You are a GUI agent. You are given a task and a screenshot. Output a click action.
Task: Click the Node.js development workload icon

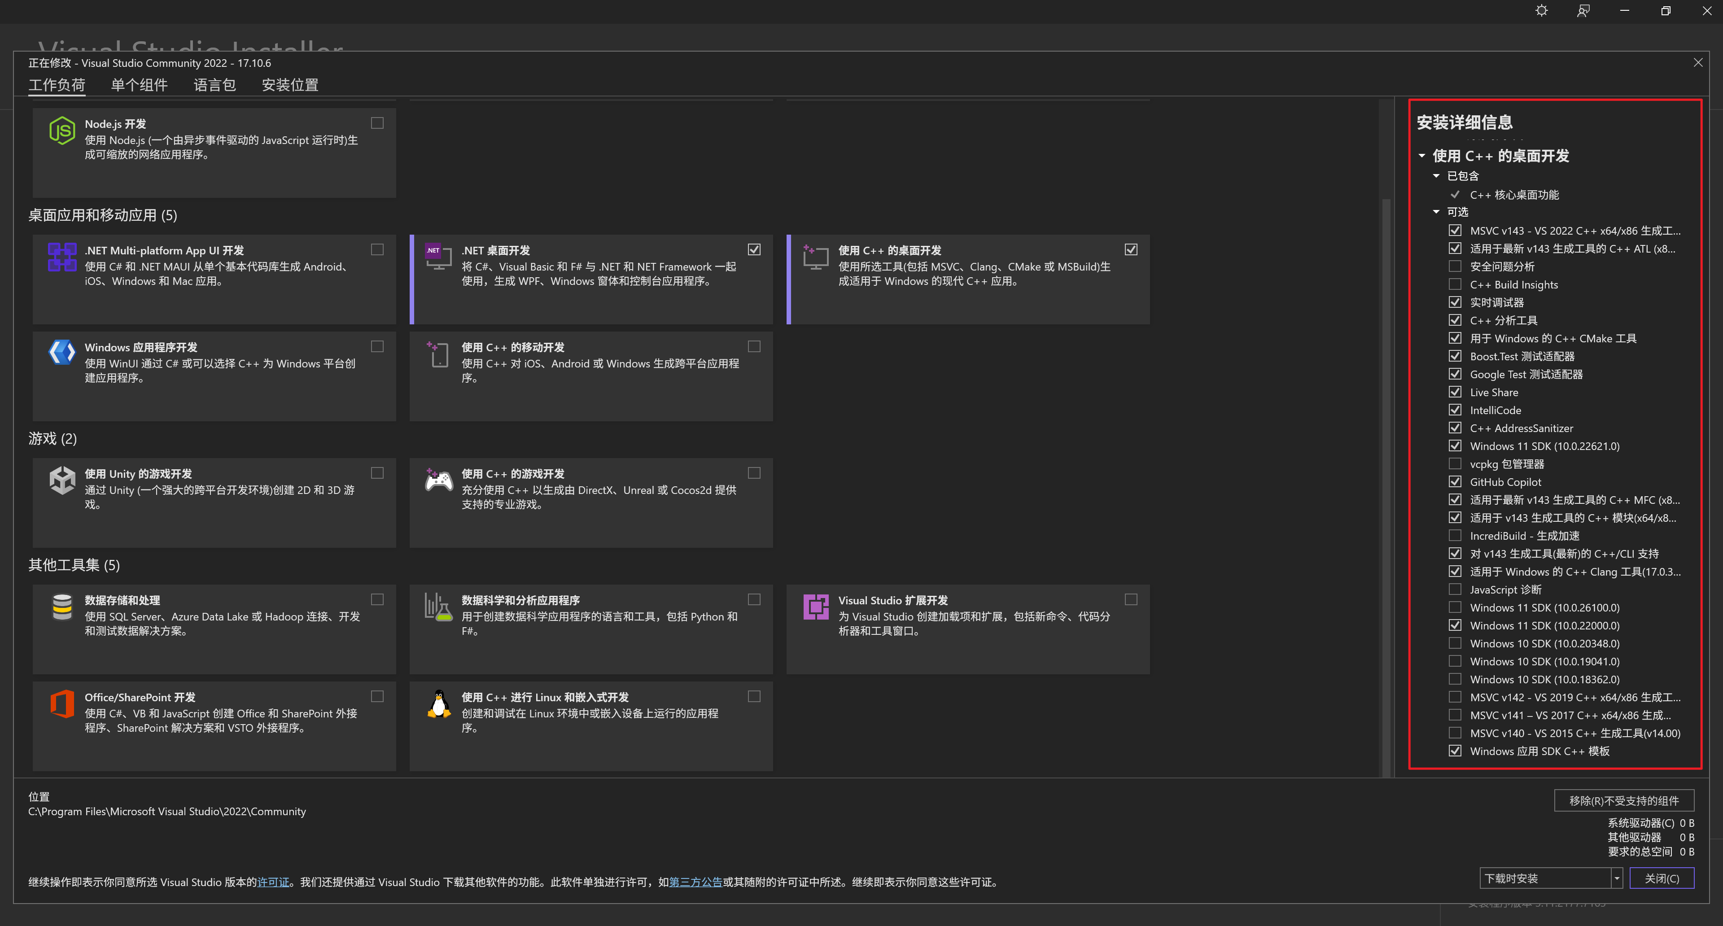click(62, 131)
